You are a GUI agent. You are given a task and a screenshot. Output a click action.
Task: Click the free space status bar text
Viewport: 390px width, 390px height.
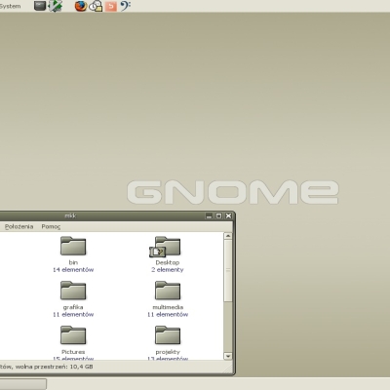(x=47, y=367)
